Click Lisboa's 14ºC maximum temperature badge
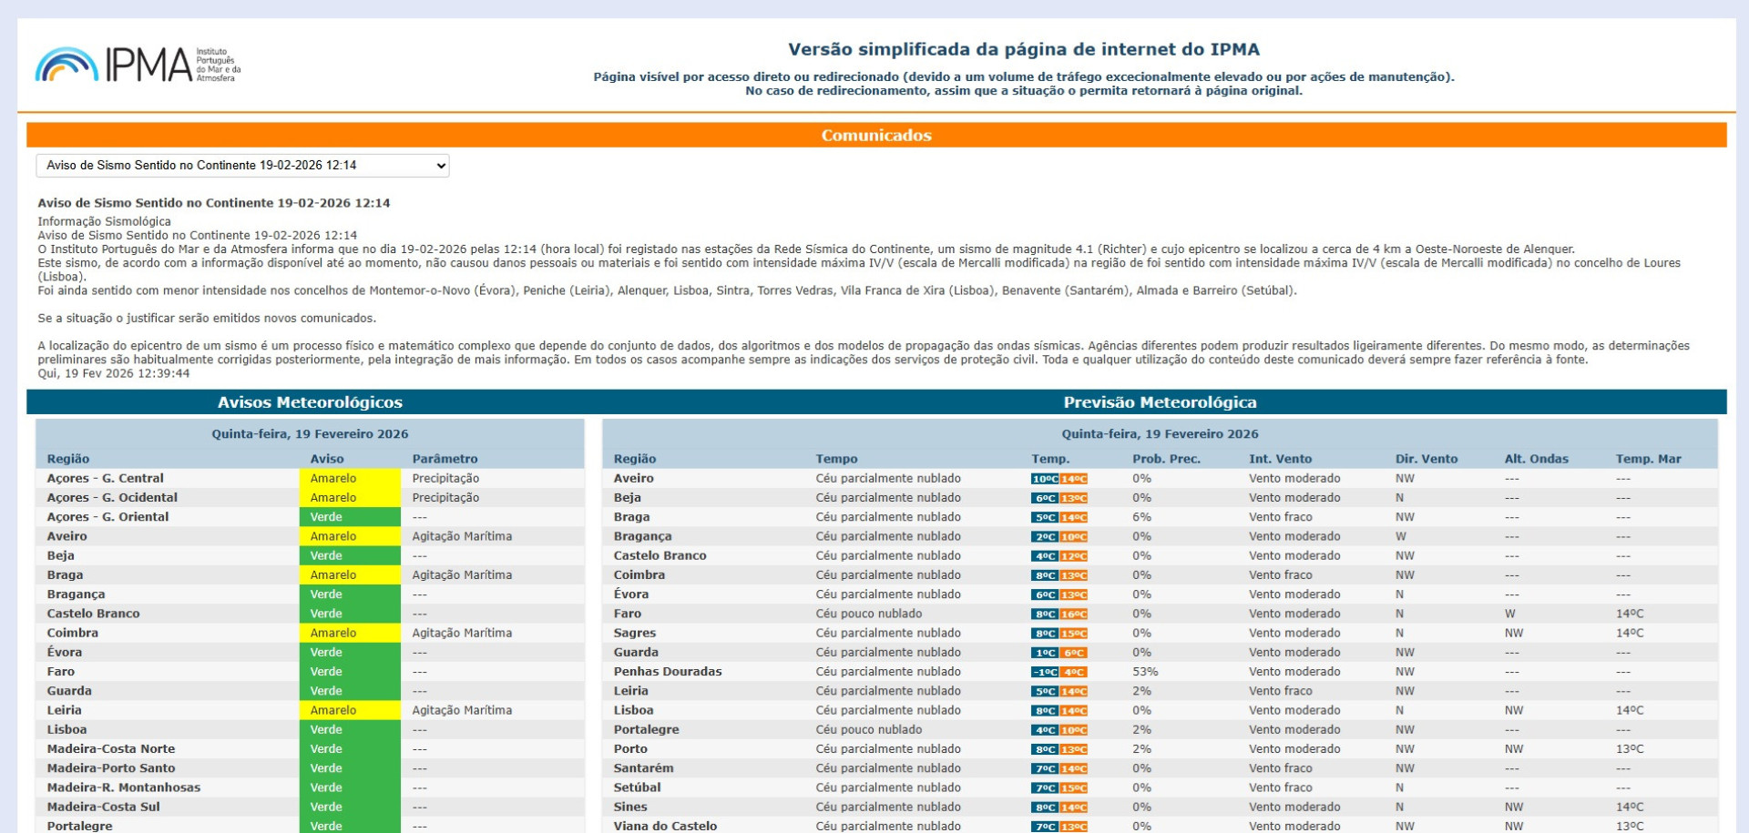The width and height of the screenshot is (1749, 833). pos(1074,711)
